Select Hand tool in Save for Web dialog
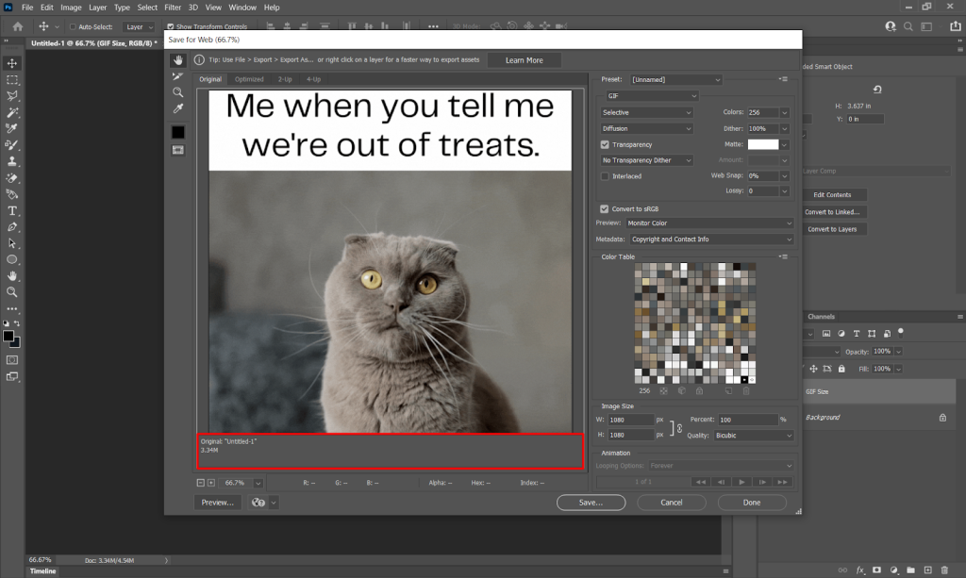The width and height of the screenshot is (966, 578). pos(178,59)
